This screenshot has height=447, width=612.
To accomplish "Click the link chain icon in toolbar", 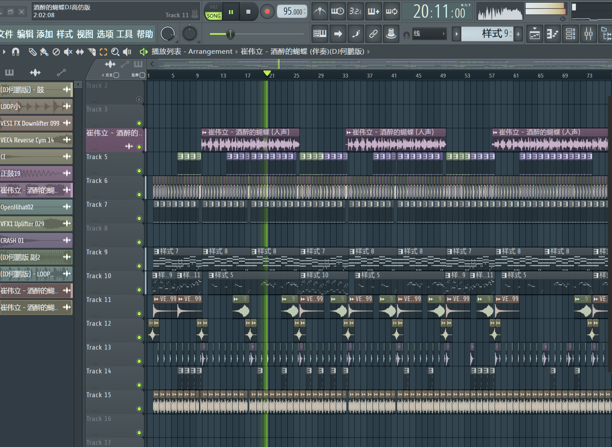I will coord(373,34).
